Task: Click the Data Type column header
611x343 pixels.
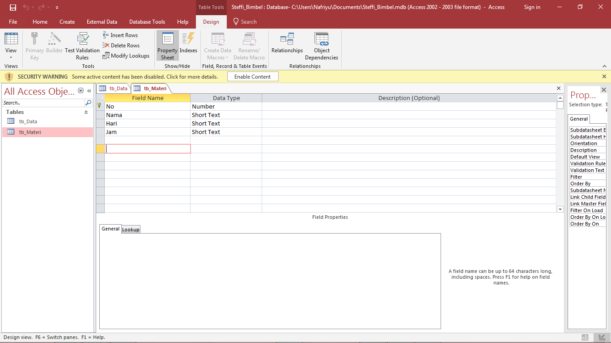Action: (226, 98)
